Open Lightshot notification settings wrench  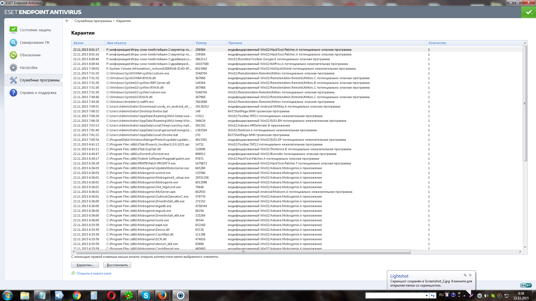point(465,275)
